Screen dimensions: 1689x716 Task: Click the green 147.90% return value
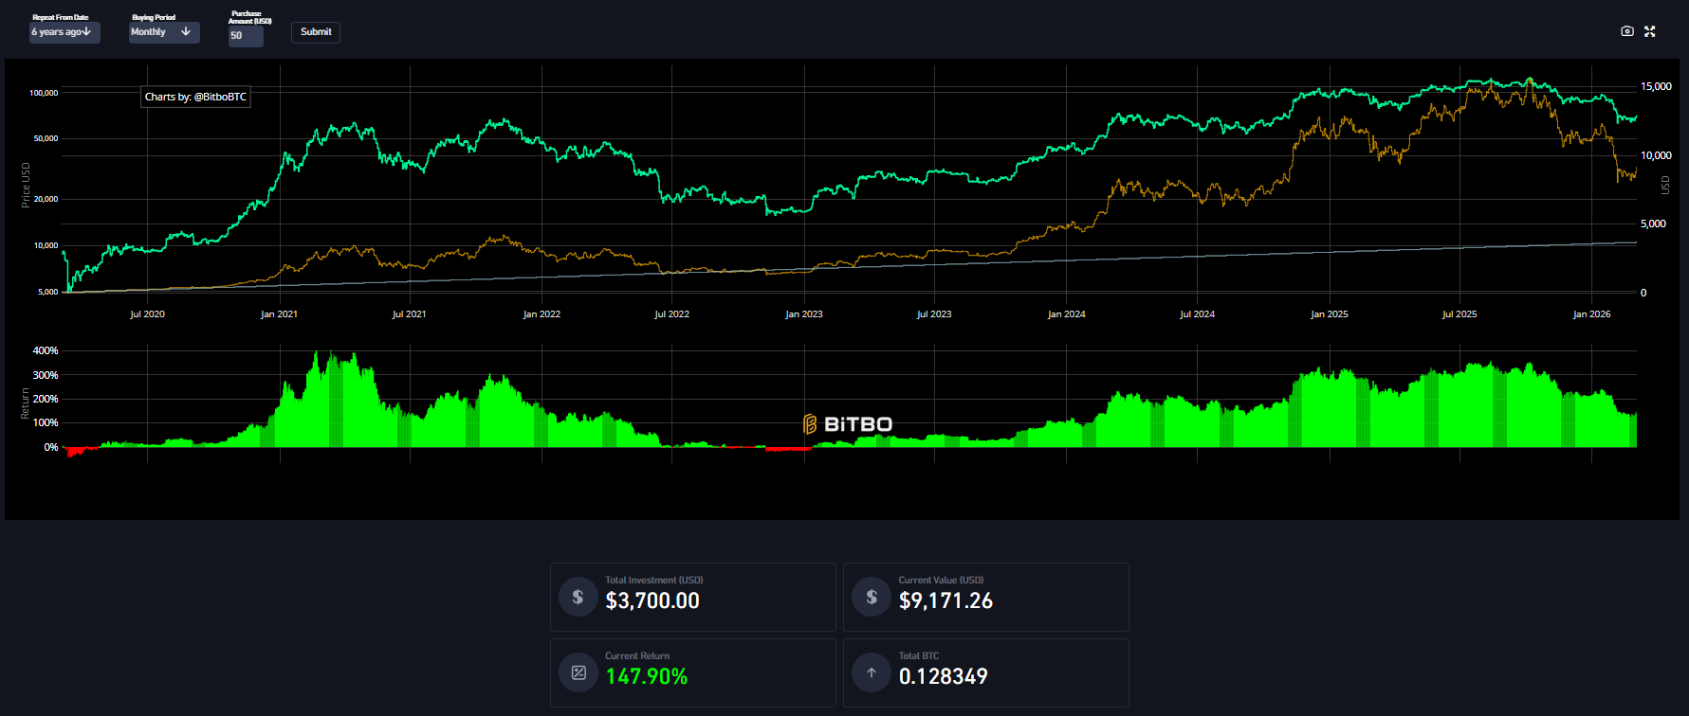(x=646, y=676)
